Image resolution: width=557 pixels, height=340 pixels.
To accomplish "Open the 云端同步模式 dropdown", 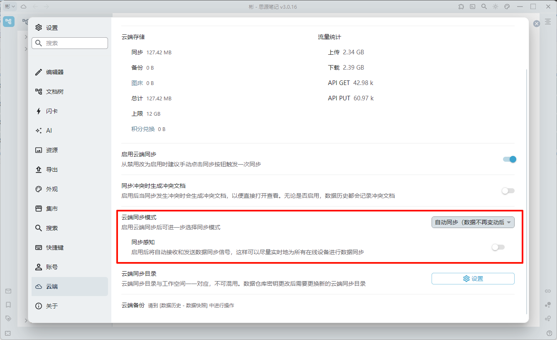I will tap(473, 222).
